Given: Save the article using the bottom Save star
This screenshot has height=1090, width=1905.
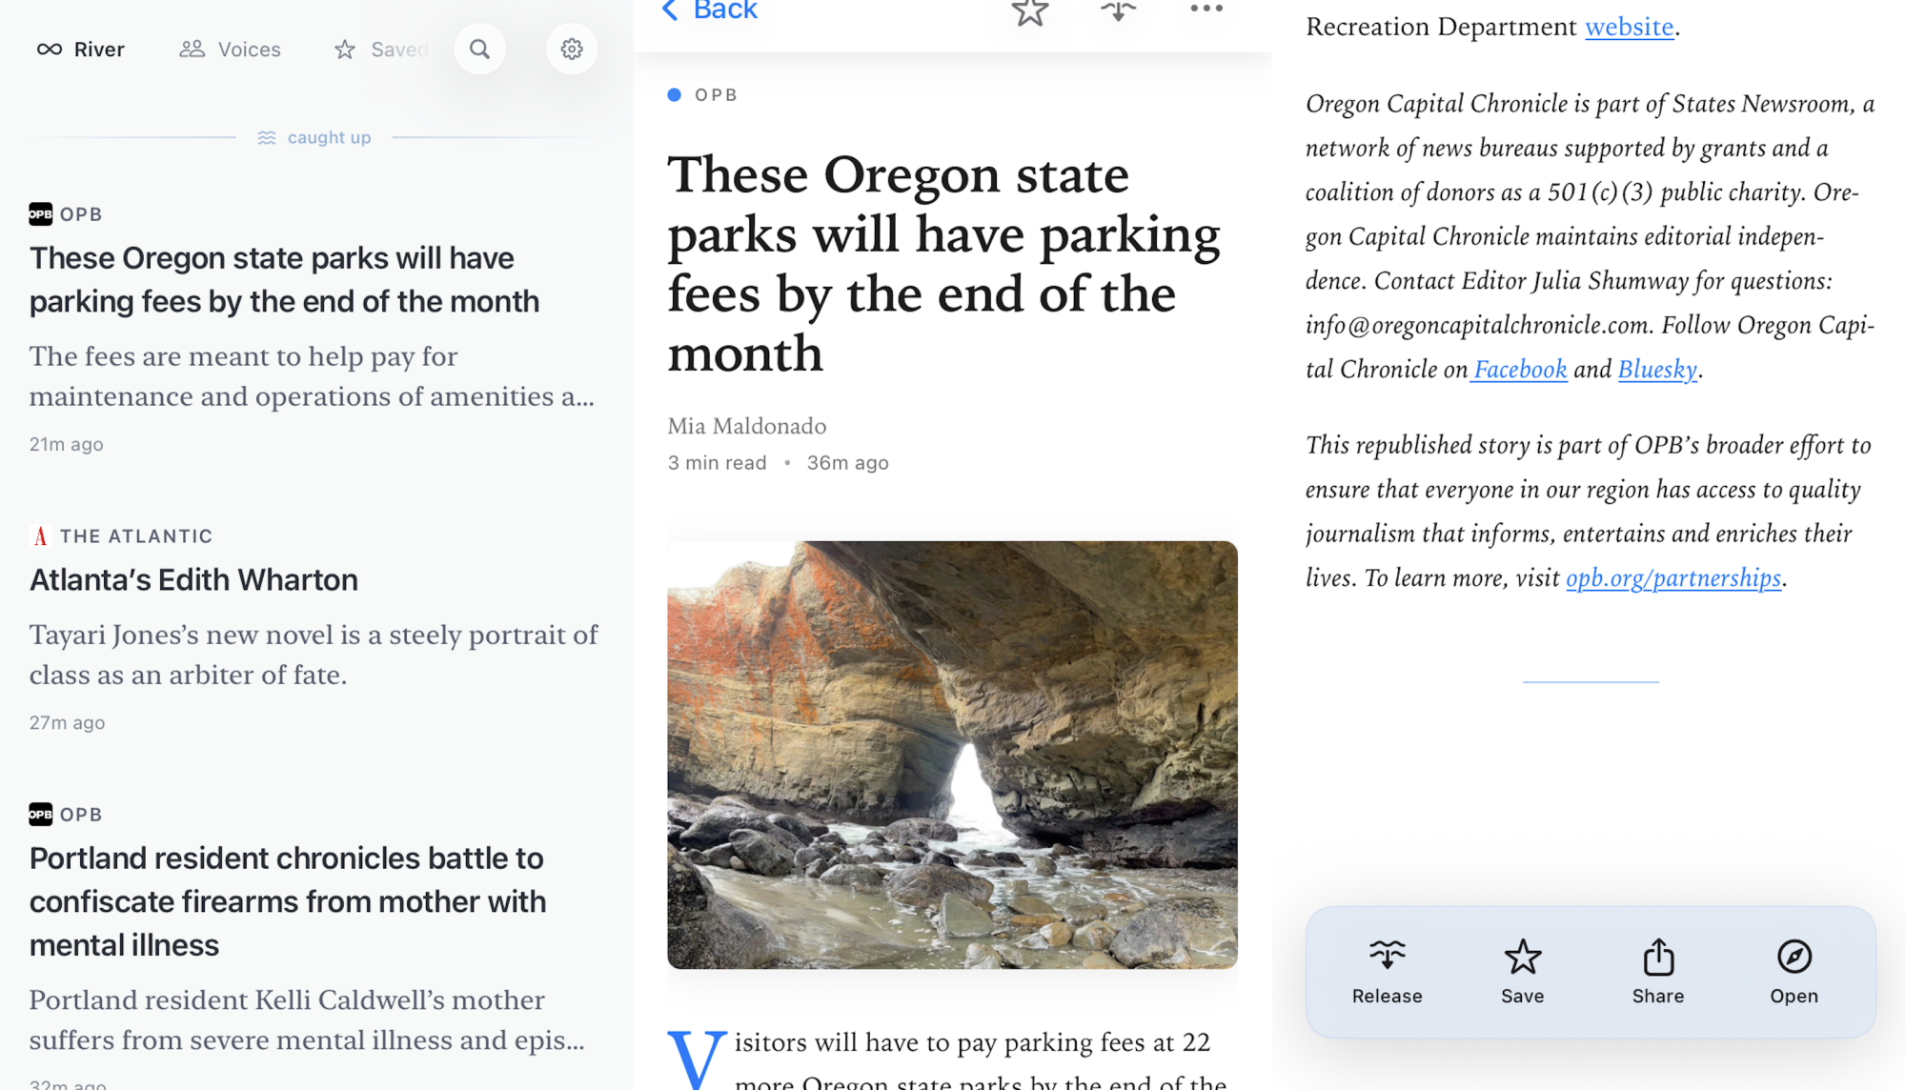Looking at the screenshot, I should pyautogui.click(x=1522, y=968).
